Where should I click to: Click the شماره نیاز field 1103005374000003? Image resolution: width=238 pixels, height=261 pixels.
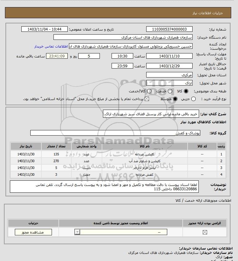tap(169, 29)
